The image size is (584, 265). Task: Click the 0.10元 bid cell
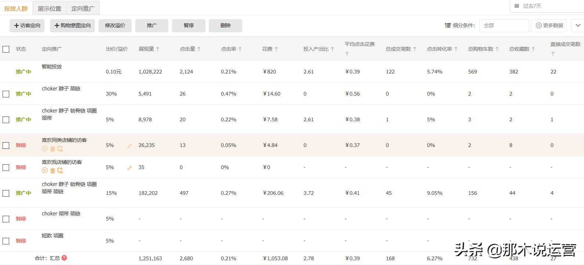(114, 72)
